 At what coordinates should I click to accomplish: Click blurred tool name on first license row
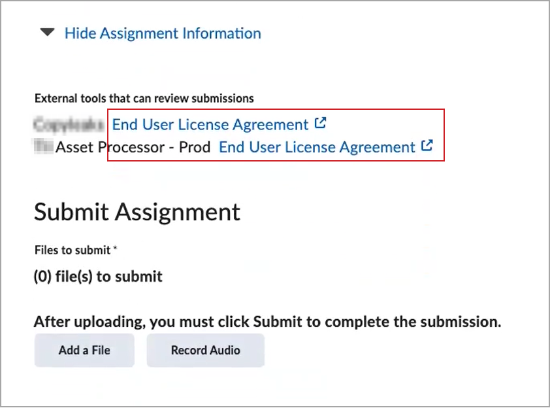69,125
